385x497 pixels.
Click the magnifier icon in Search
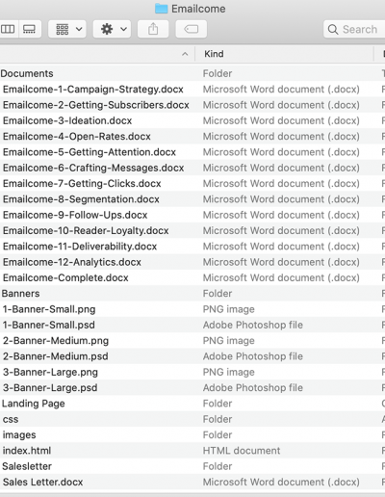[333, 30]
